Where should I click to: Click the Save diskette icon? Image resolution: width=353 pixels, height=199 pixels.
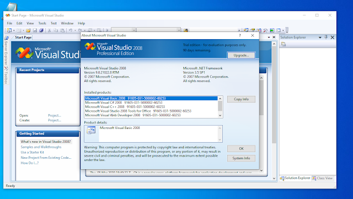pyautogui.click(x=35, y=30)
